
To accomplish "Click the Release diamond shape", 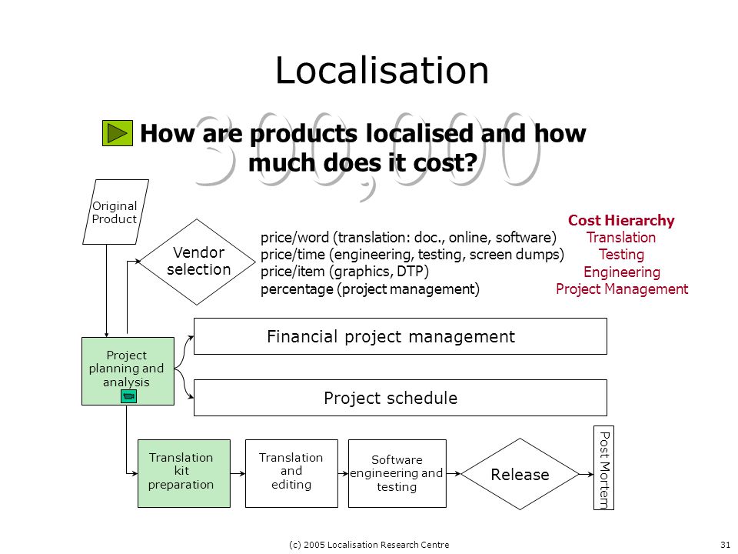I will click(520, 475).
